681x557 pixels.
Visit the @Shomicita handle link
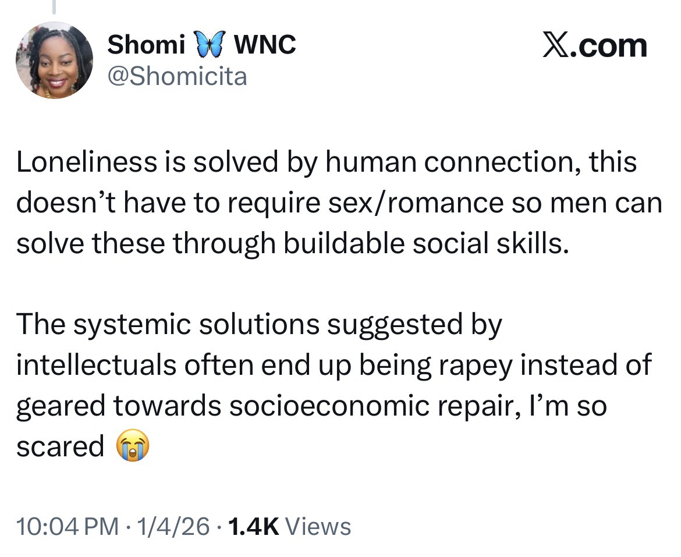point(177,76)
